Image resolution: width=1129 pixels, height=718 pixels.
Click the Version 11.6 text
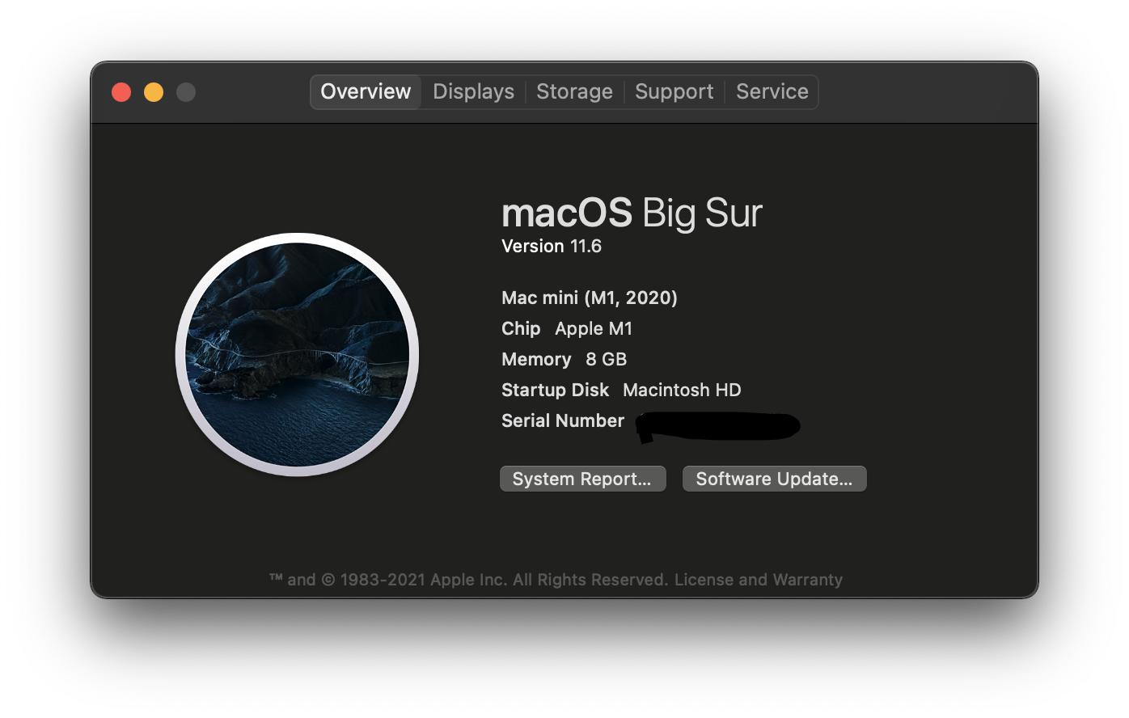tap(552, 246)
